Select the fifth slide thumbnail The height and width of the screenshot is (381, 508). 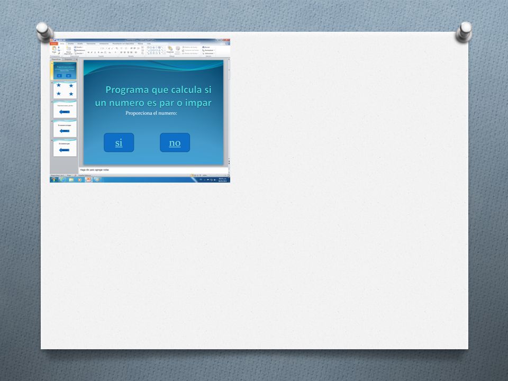point(65,148)
